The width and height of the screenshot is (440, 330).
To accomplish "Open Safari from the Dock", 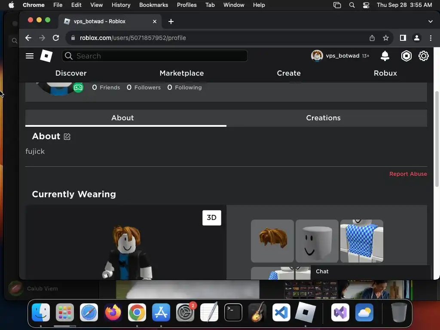I will click(89, 312).
